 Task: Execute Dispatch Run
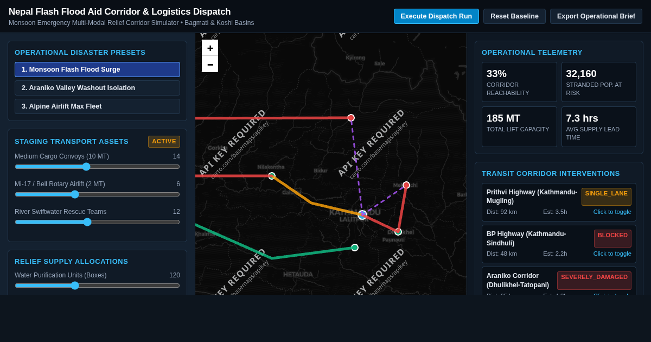tap(436, 16)
